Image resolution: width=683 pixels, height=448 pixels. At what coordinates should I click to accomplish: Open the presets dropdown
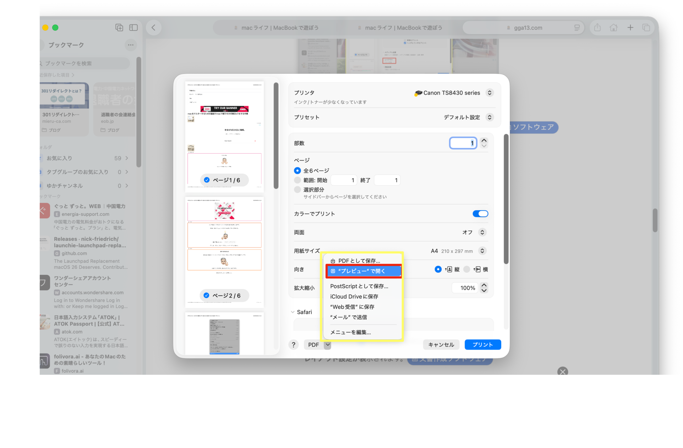pyautogui.click(x=490, y=117)
